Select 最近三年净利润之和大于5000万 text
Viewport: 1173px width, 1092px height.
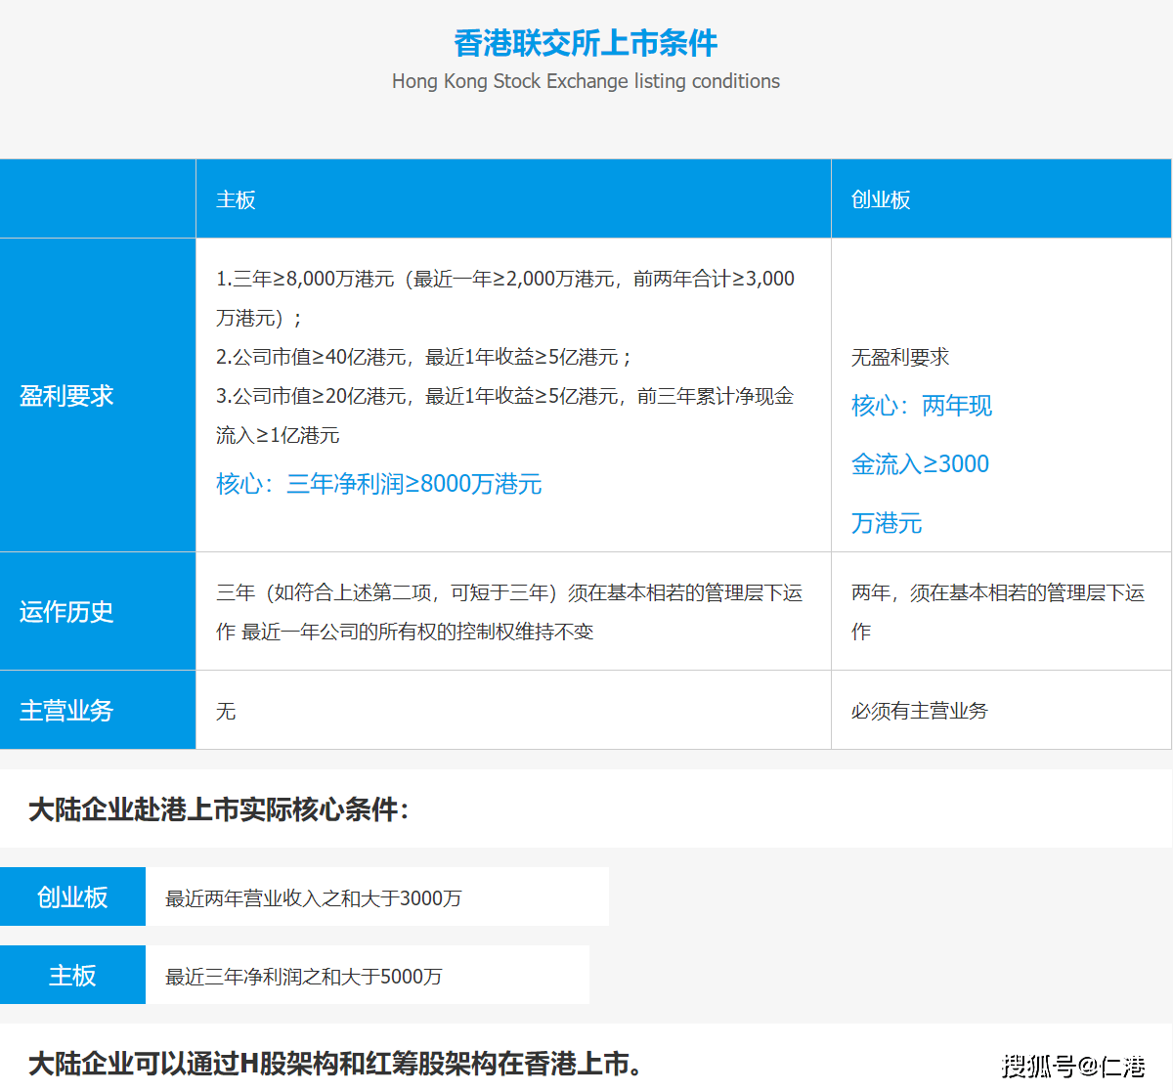(x=306, y=975)
